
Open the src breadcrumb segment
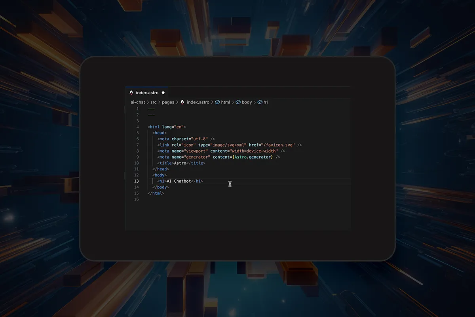(x=154, y=102)
